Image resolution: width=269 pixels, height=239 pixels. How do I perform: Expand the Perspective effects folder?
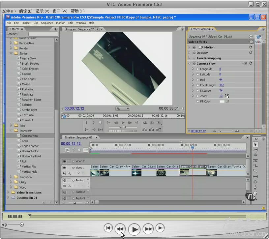tap(11, 43)
